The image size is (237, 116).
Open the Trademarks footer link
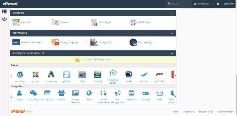tap(188, 112)
